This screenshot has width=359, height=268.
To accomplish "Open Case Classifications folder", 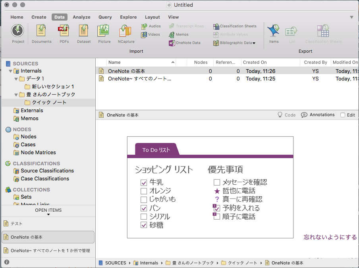I will (x=41, y=179).
